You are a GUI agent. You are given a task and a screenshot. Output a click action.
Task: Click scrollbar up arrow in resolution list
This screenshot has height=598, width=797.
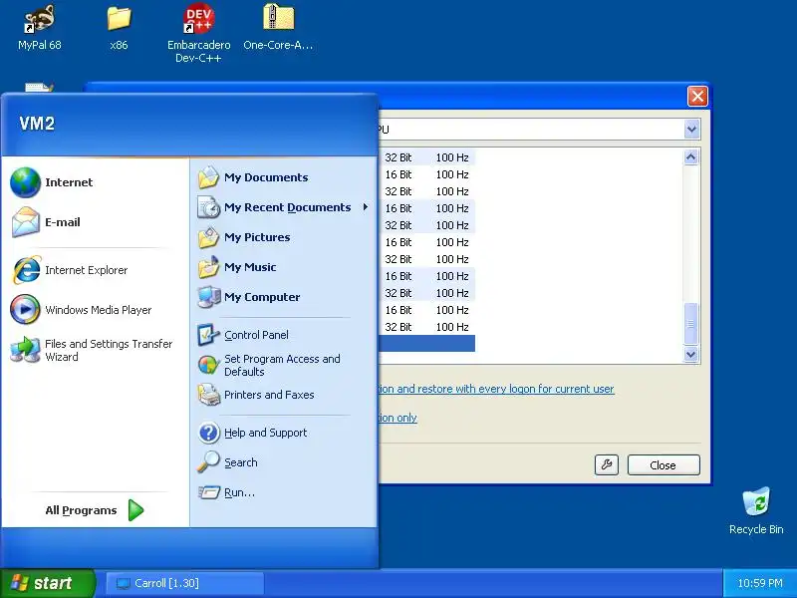[x=690, y=157]
